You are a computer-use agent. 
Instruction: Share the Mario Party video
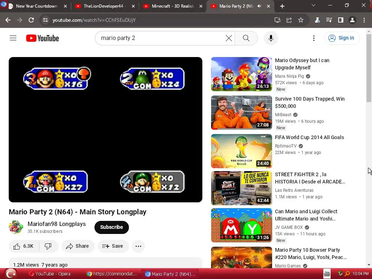[x=78, y=246]
